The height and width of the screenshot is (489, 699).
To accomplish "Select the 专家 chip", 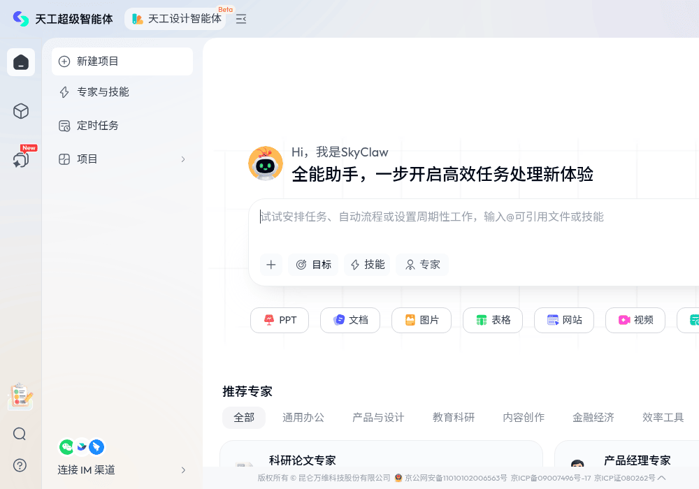I will (422, 265).
